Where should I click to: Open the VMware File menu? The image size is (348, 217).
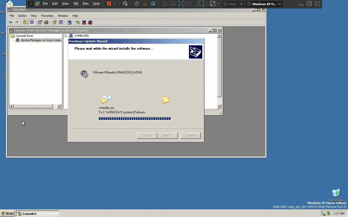click(x=45, y=4)
